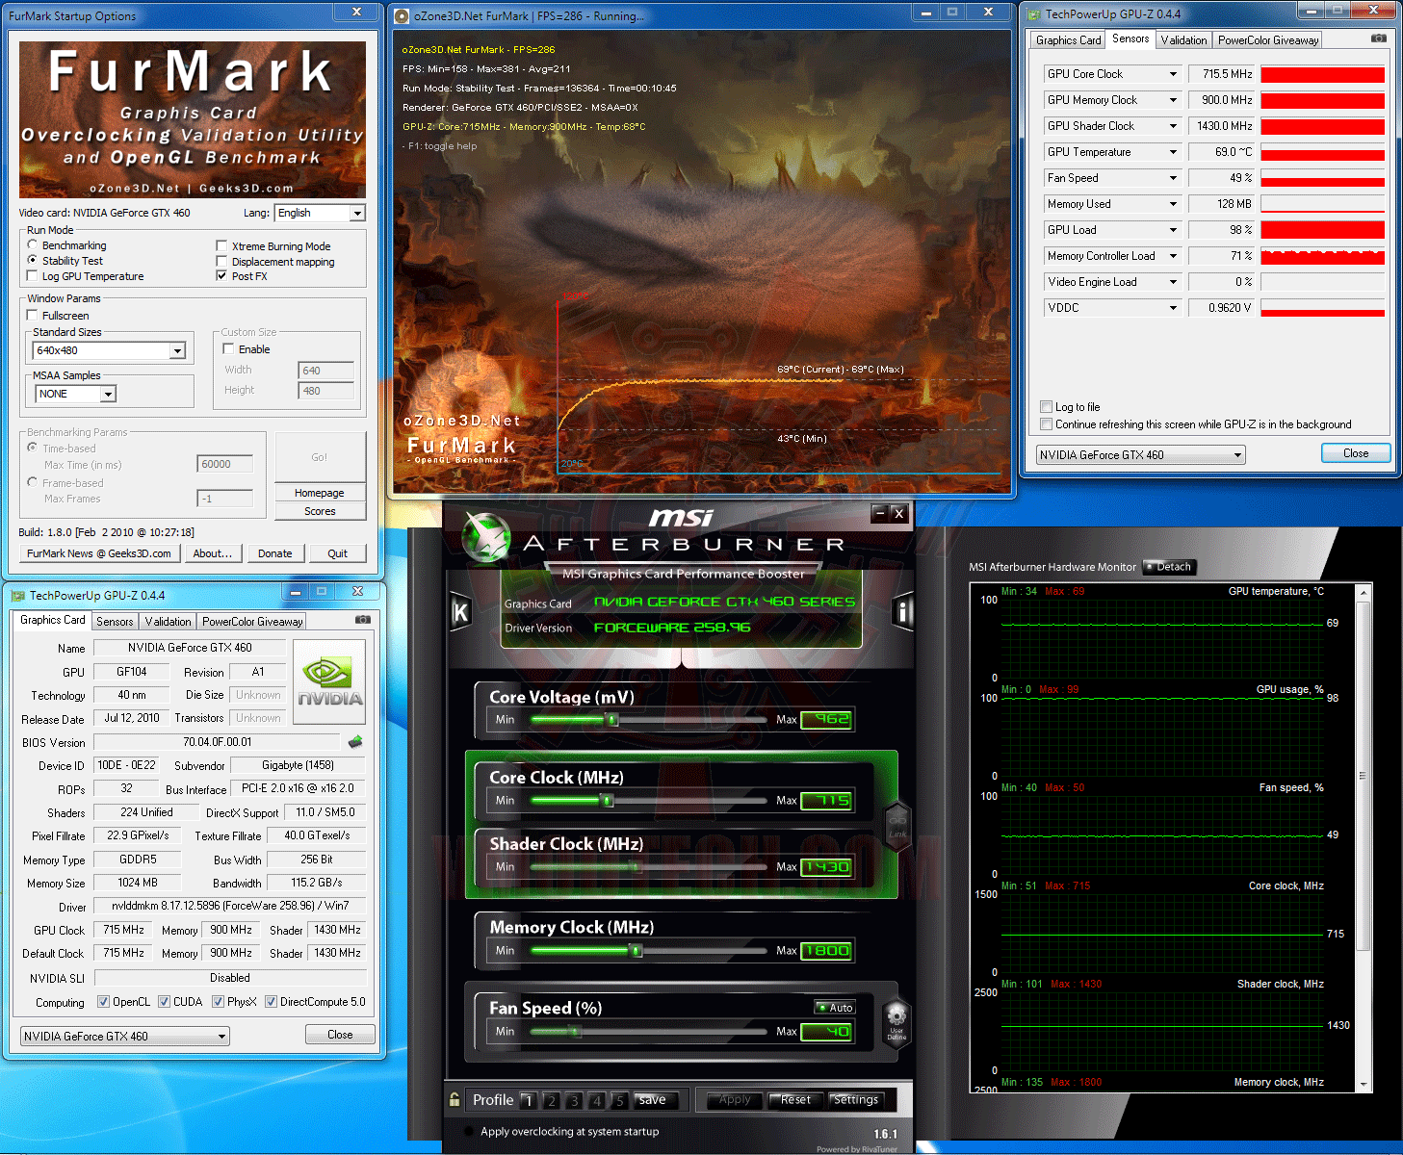Image resolution: width=1403 pixels, height=1155 pixels.
Task: Click the GPU-Z Sensors window title icon
Action: 1033,14
